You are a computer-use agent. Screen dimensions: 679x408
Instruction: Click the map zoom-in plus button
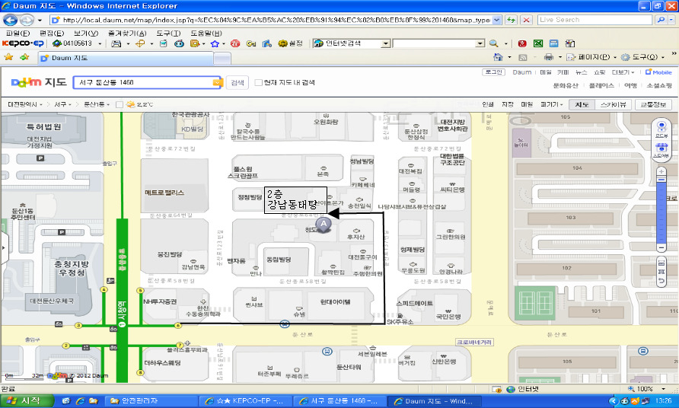click(661, 171)
